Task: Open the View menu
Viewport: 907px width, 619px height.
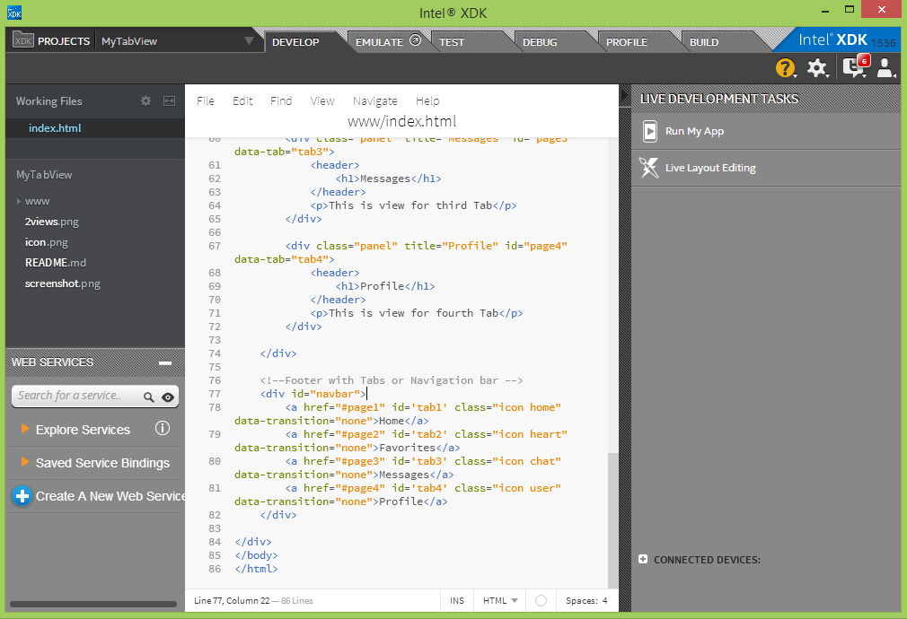Action: (322, 100)
